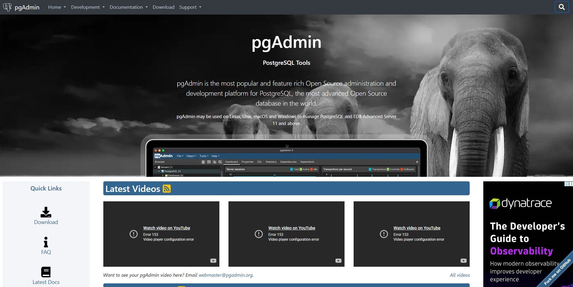Open the Latest Docs book icon

(x=46, y=272)
